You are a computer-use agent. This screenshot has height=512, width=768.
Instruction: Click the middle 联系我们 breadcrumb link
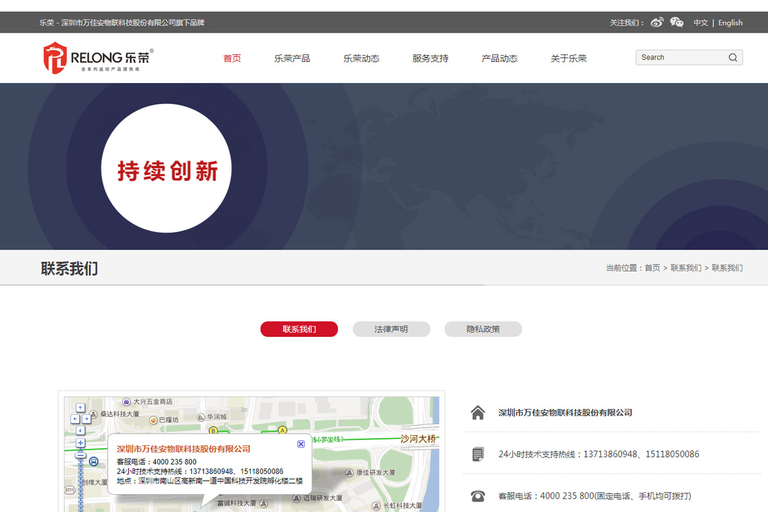[686, 268]
